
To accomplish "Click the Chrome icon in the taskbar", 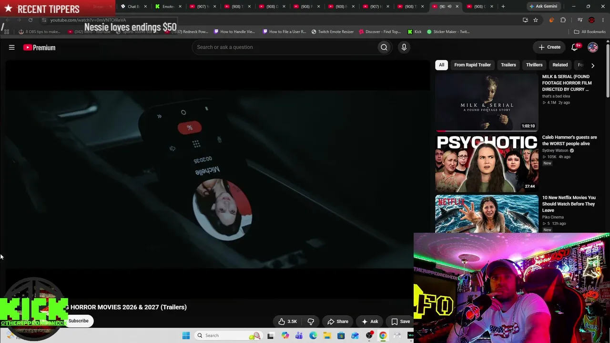I will point(383,335).
